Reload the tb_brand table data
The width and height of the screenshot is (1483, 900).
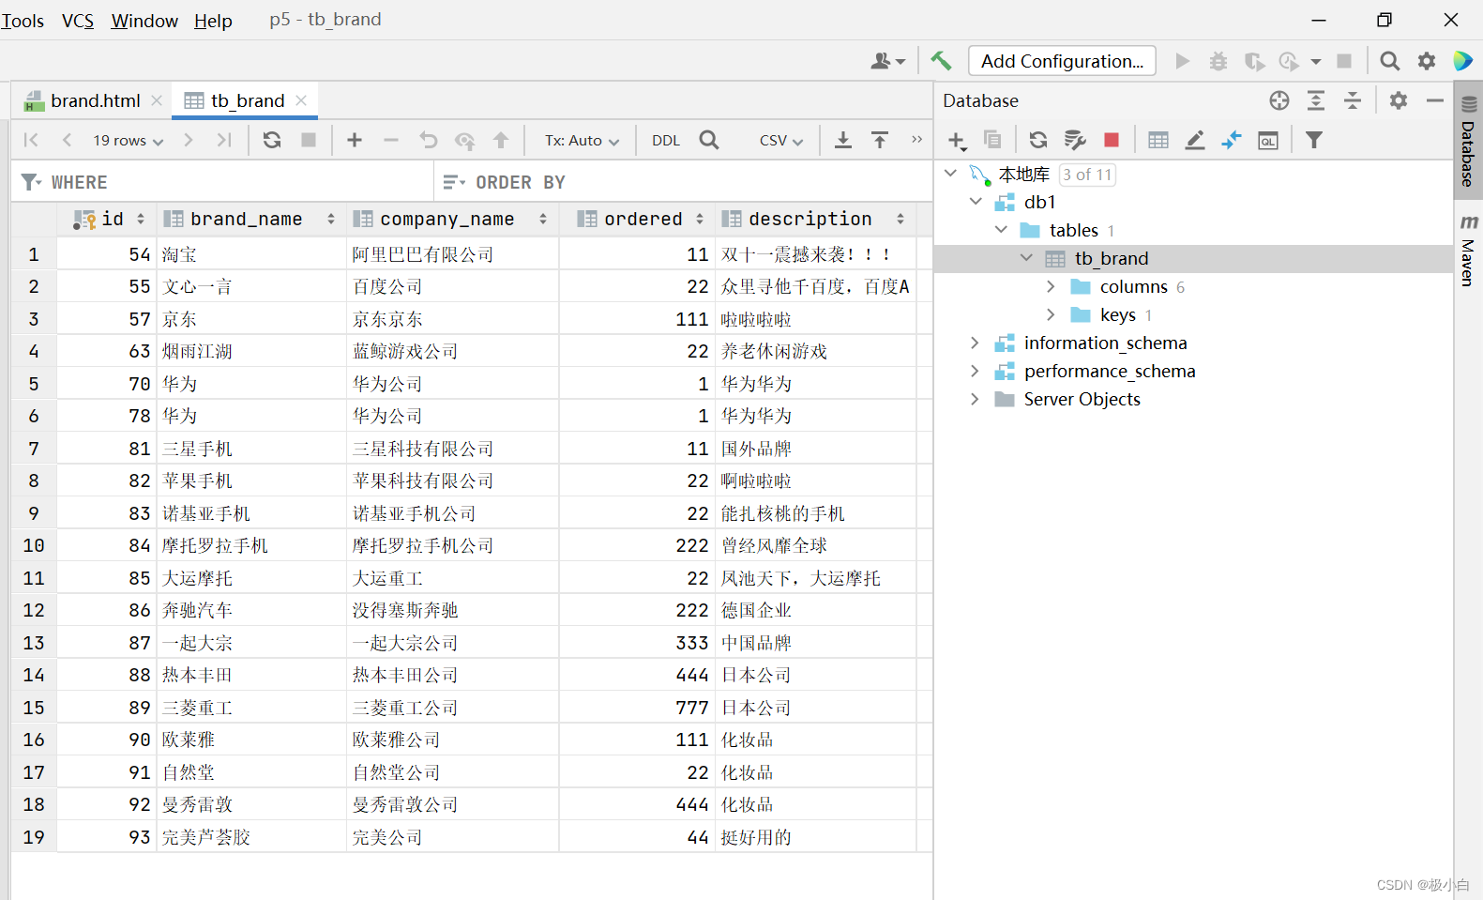(x=272, y=140)
